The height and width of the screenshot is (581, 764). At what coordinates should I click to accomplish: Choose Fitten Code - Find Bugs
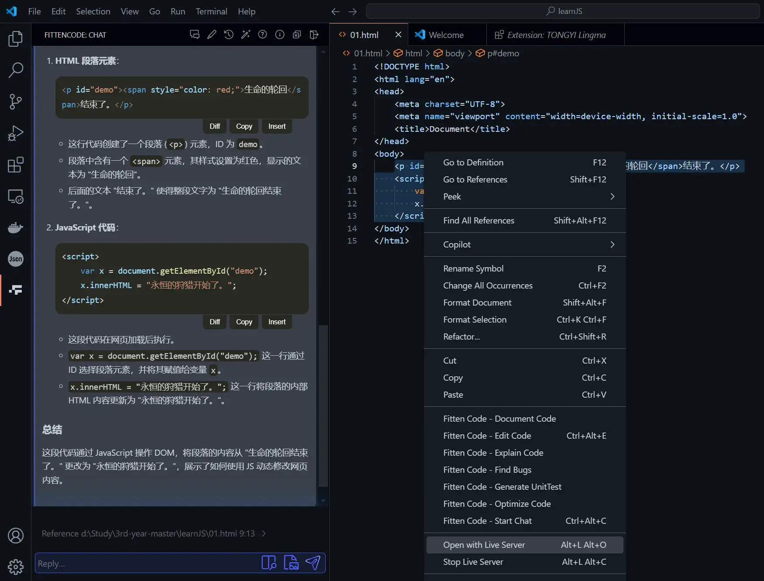tap(525, 470)
